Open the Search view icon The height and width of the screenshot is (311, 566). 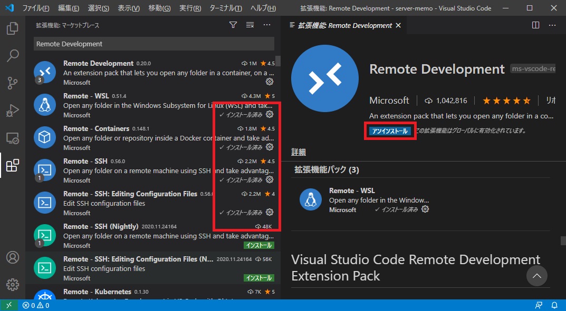pyautogui.click(x=13, y=56)
